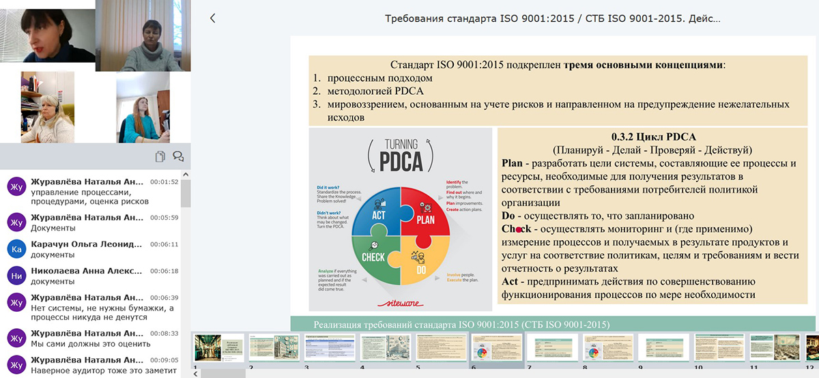Open the copy documents icon above chat
Viewport: 819px width, 378px height.
pyautogui.click(x=160, y=156)
